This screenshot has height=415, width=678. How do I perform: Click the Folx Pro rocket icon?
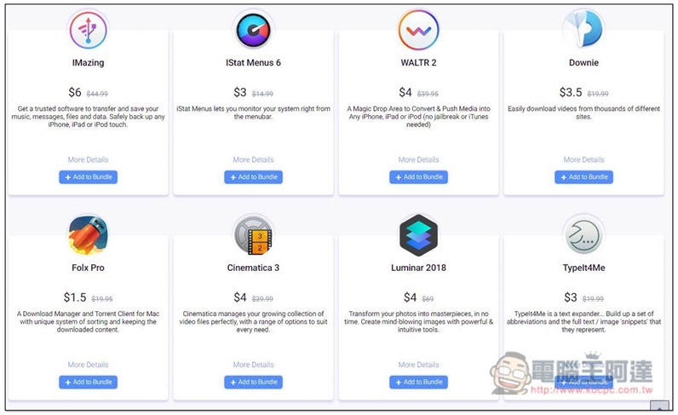89,235
